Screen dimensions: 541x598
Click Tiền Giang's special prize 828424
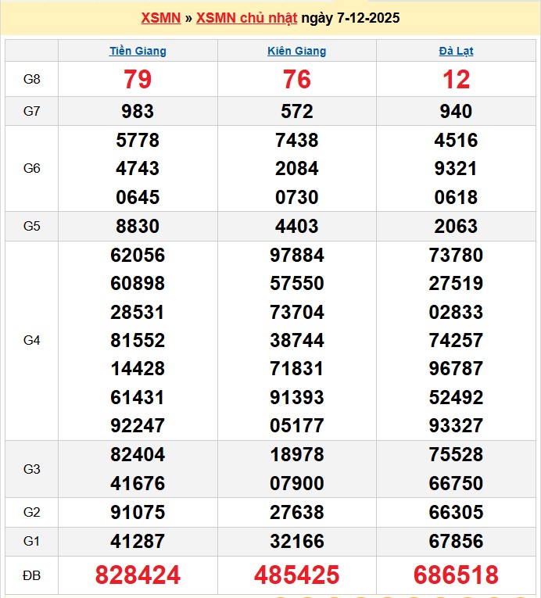click(x=138, y=575)
